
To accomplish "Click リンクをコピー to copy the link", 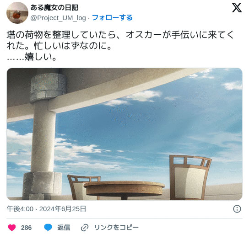I will [116, 228].
